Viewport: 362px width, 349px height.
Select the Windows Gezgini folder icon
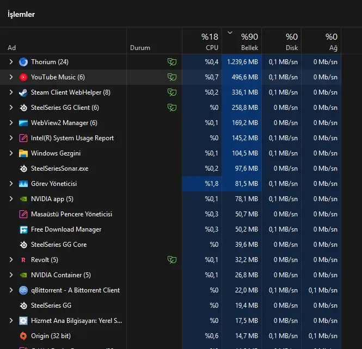point(23,153)
